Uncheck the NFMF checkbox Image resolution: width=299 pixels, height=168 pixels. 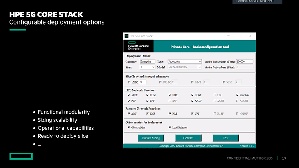(x=192, y=101)
